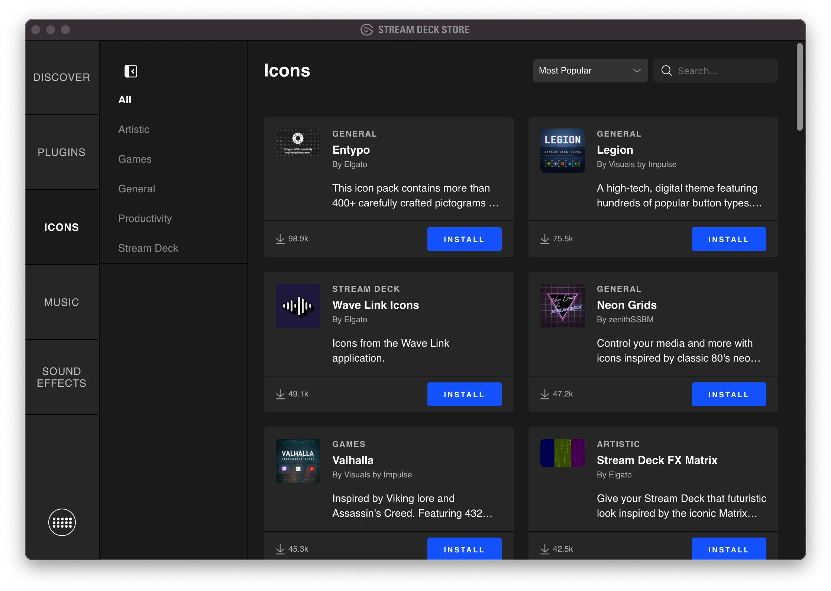Image resolution: width=831 pixels, height=591 pixels.
Task: Go to the Discover section
Action: tap(62, 77)
